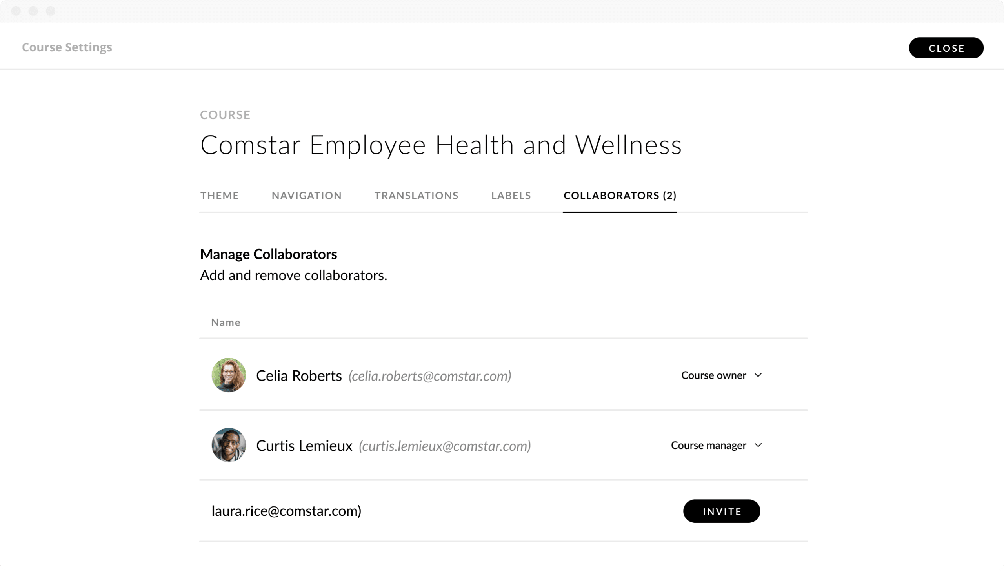This screenshot has height=571, width=1004.
Task: Select the Translations tab
Action: [x=416, y=195]
